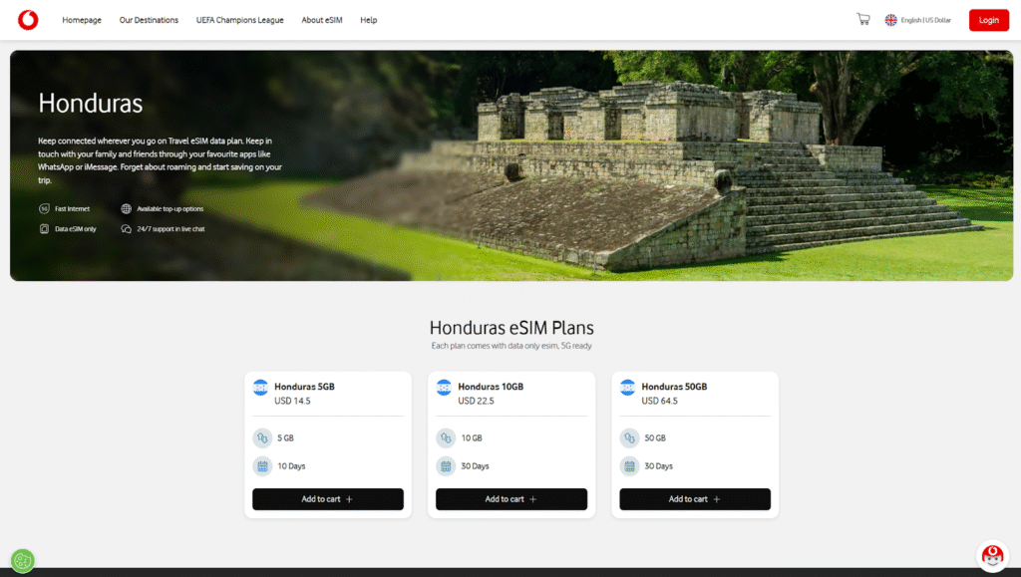Add Honduras 10GB plan to cart
The height and width of the screenshot is (577, 1021).
tap(510, 499)
